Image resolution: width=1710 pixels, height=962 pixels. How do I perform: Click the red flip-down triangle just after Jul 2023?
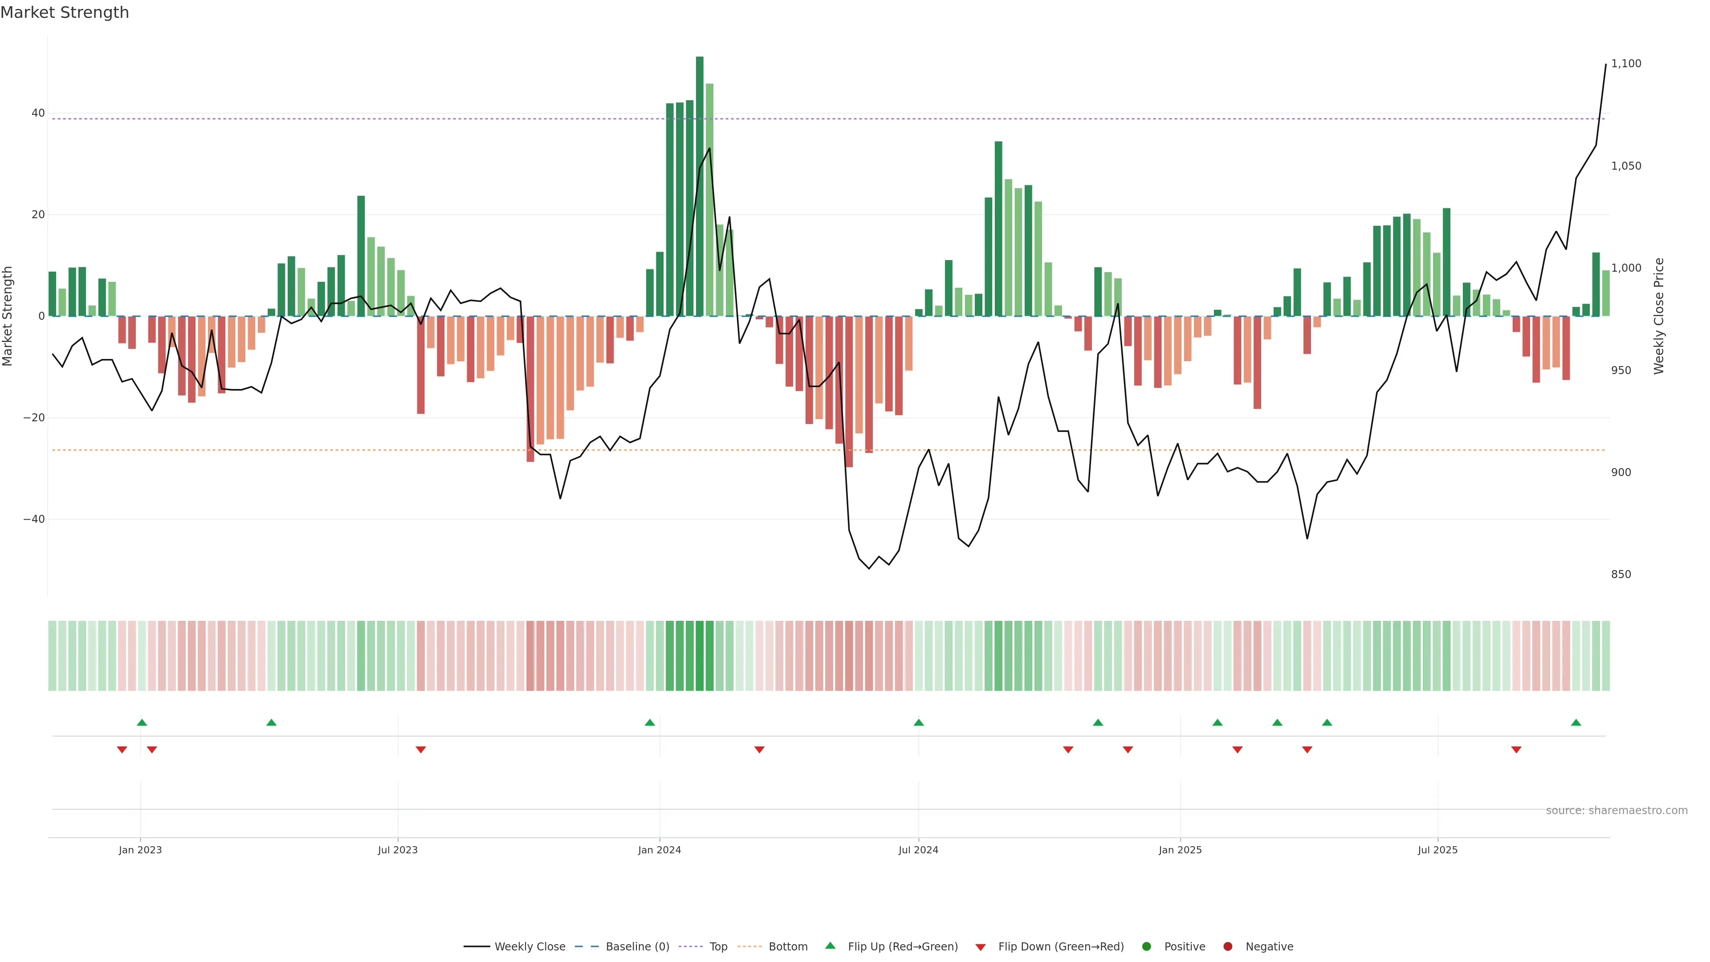pyautogui.click(x=421, y=750)
